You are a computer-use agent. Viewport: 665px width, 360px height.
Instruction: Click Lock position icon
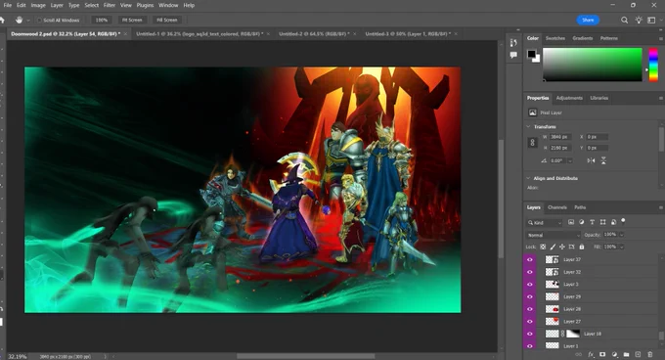pos(562,247)
